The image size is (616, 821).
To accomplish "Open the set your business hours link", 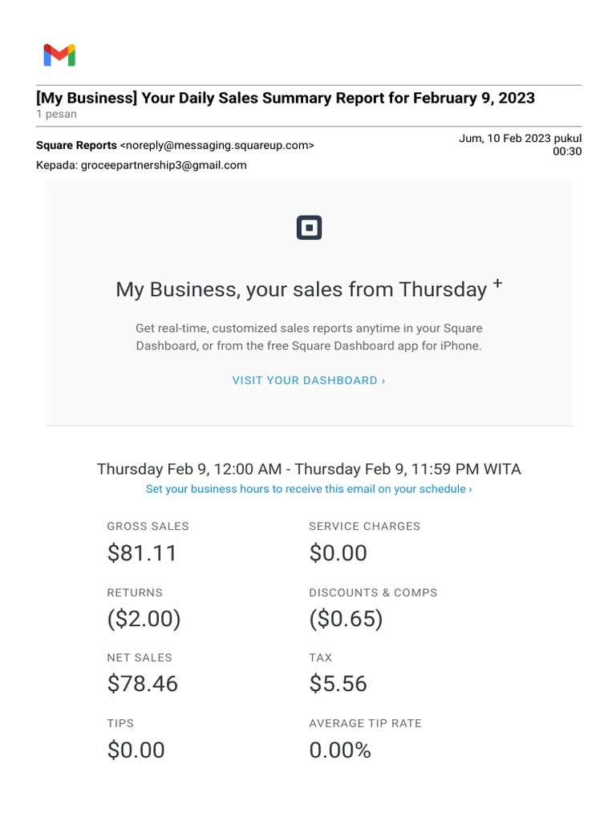I will point(309,489).
